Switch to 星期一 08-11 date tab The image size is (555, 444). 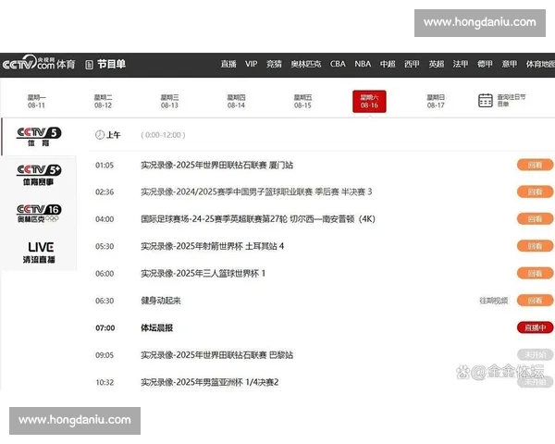point(36,101)
